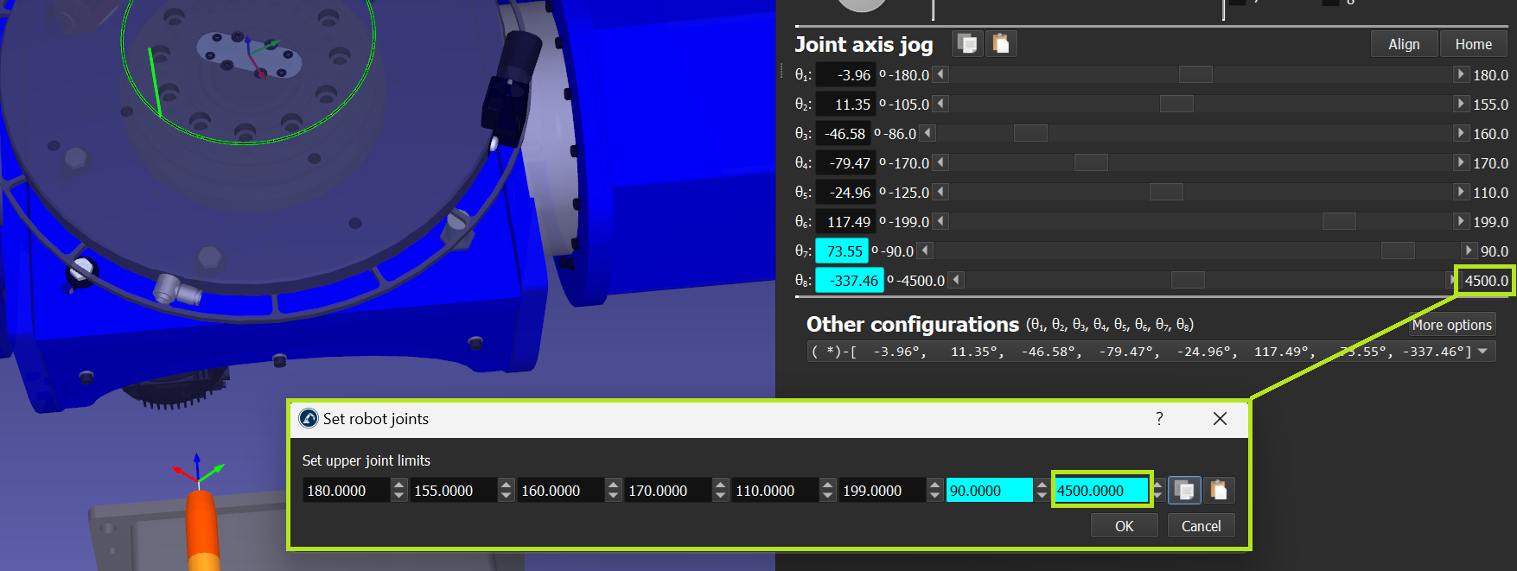Close the Set robot joints dialog
The width and height of the screenshot is (1517, 571).
tap(1220, 419)
